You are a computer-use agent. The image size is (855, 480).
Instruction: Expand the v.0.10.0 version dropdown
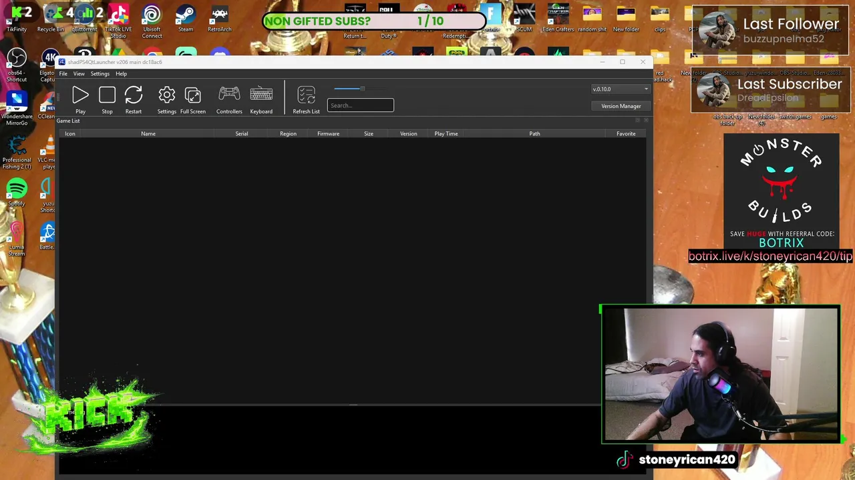(621, 89)
